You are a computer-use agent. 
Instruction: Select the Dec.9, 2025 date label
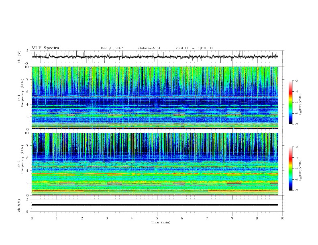(x=112, y=48)
